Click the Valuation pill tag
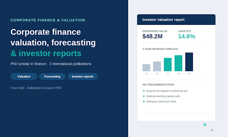Screen dimensions: 228x137 tap(24, 76)
